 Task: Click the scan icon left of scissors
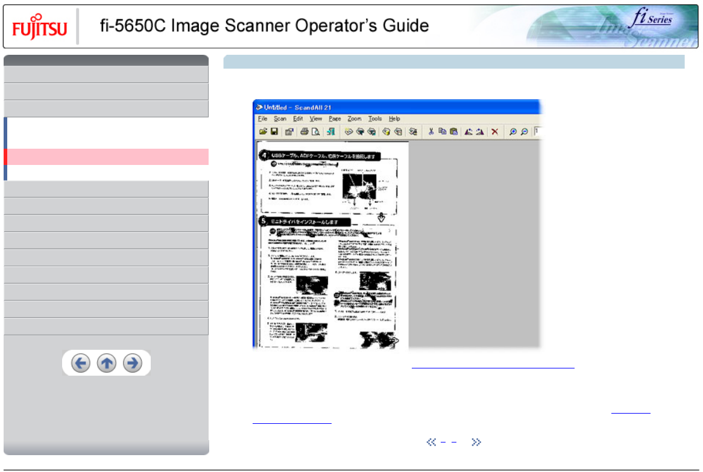point(413,132)
